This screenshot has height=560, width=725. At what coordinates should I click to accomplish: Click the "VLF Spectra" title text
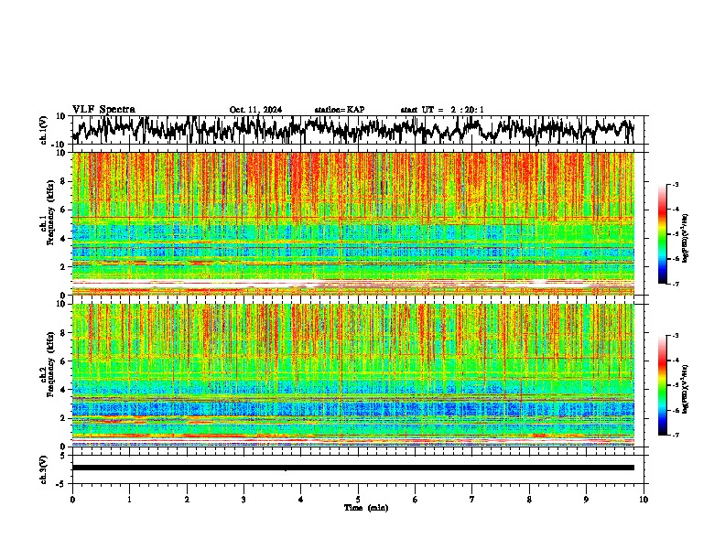pyautogui.click(x=103, y=110)
